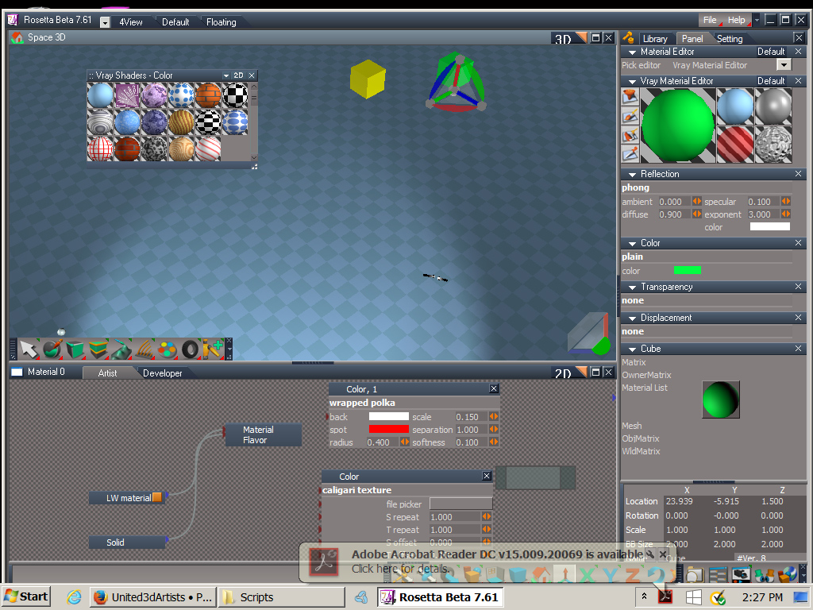813x610 pixels.
Task: Click the file picker input field
Action: click(460, 504)
